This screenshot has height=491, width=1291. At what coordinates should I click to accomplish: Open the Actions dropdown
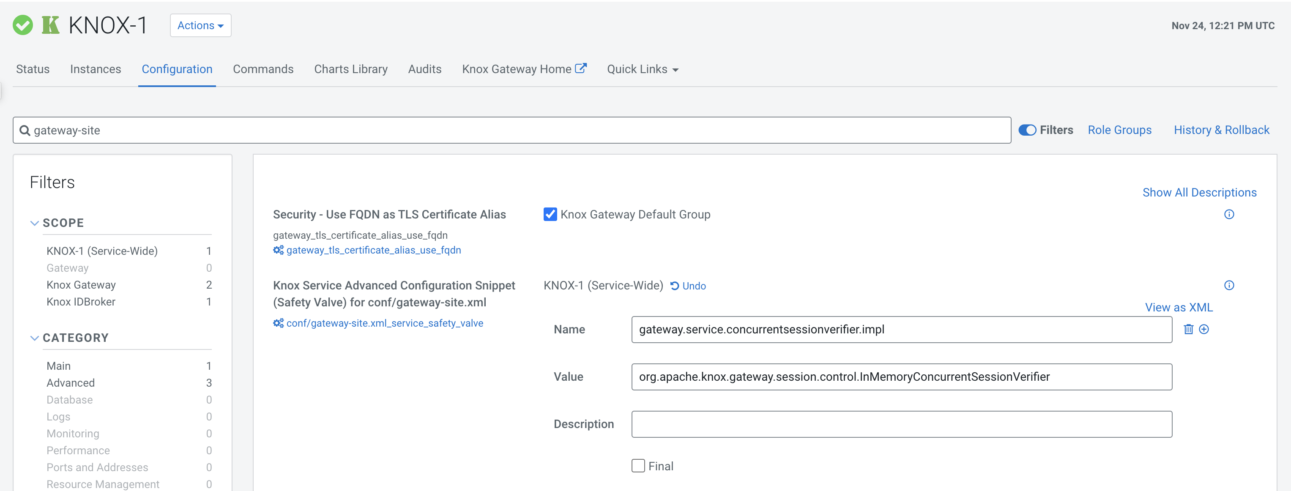pyautogui.click(x=200, y=25)
